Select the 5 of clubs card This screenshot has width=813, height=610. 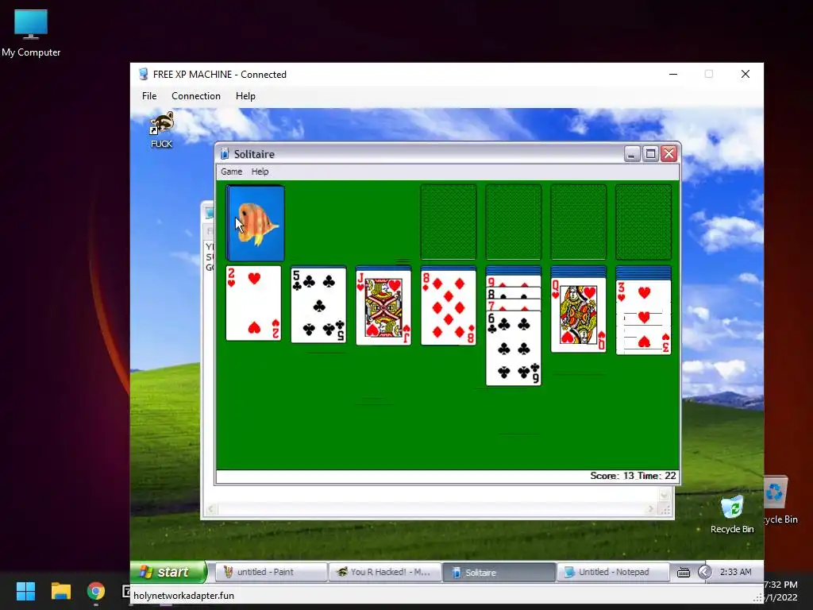coord(318,305)
